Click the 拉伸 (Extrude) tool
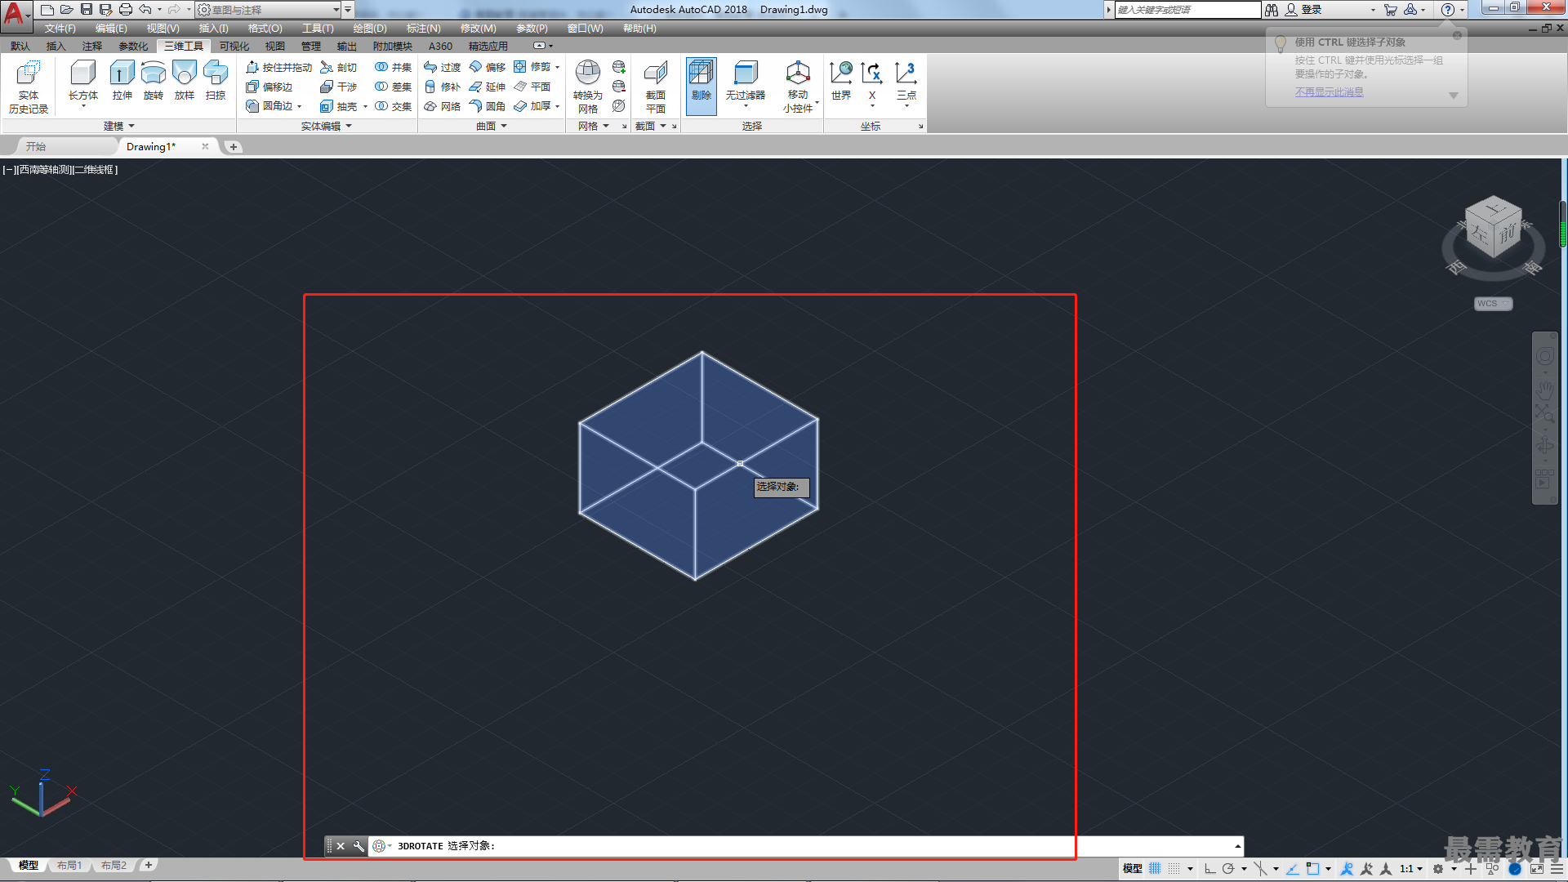 point(122,81)
